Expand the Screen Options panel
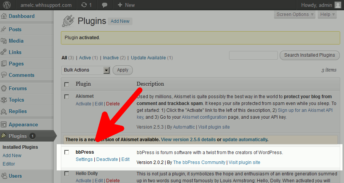The width and height of the screenshot is (344, 183). pos(295,14)
